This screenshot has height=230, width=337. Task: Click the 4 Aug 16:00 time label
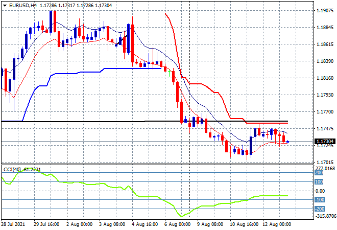[145, 224]
